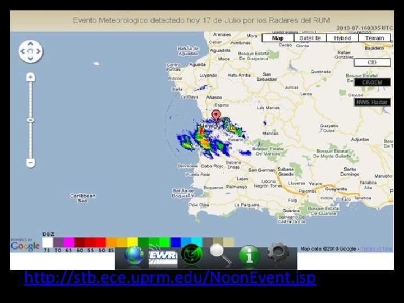The width and height of the screenshot is (404, 303).
Task: Click the Las Marias map label
Action: point(268,107)
